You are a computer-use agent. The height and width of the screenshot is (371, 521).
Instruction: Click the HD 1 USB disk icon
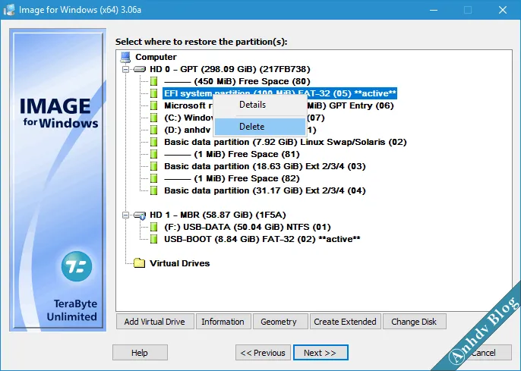tap(140, 215)
